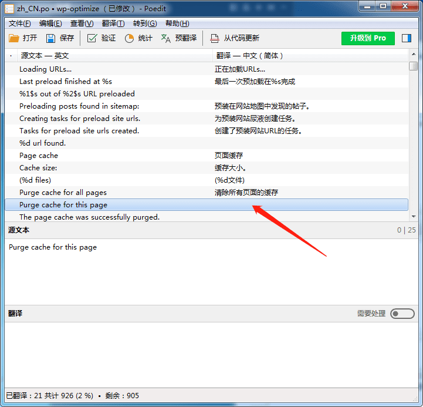The height and width of the screenshot is (407, 423).
Task: Click the 源文本 section heading
Action: [19, 230]
